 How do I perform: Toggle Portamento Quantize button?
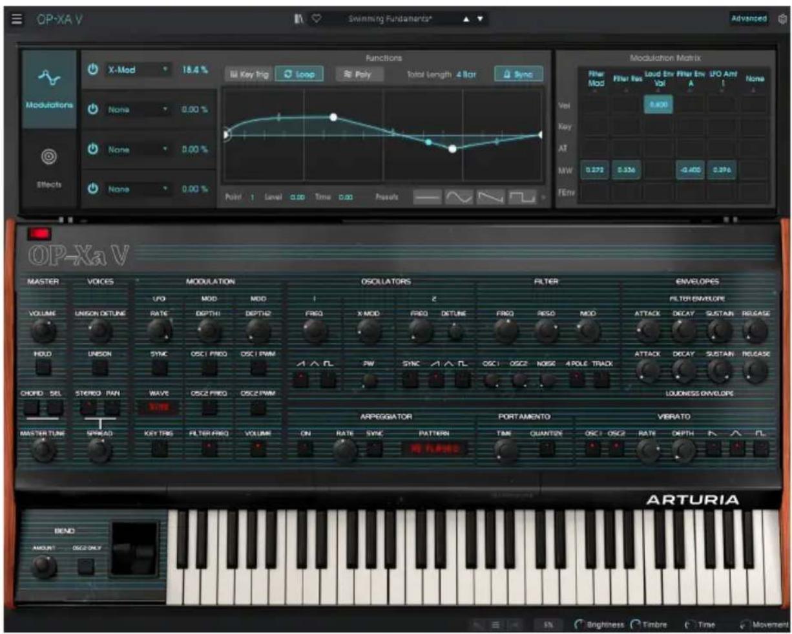click(547, 449)
